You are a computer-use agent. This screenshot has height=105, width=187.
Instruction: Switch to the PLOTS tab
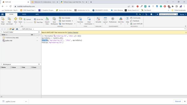(x=24, y=14)
